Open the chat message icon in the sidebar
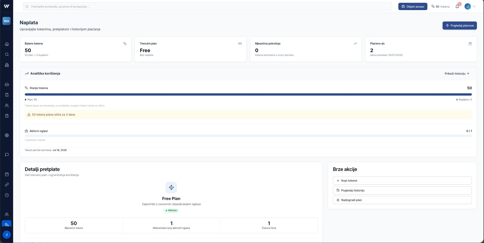 point(7,154)
